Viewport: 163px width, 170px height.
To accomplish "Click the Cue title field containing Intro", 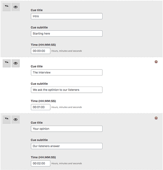I will (67, 16).
